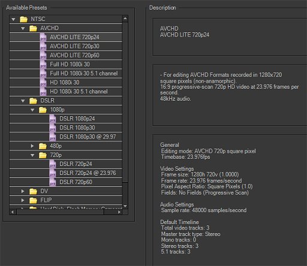This screenshot has height=266, width=307.
Task: Choose Full HD 1080i 30 5.1 channel preset
Action: [84, 74]
